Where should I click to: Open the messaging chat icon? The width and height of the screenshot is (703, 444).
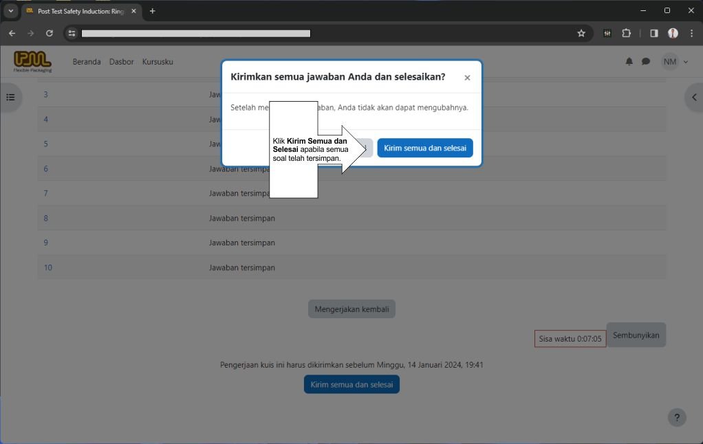click(645, 61)
